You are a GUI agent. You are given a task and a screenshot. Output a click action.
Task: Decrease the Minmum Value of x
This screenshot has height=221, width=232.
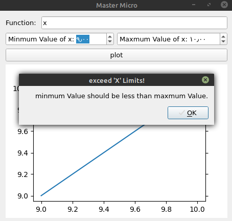(x=110, y=41)
